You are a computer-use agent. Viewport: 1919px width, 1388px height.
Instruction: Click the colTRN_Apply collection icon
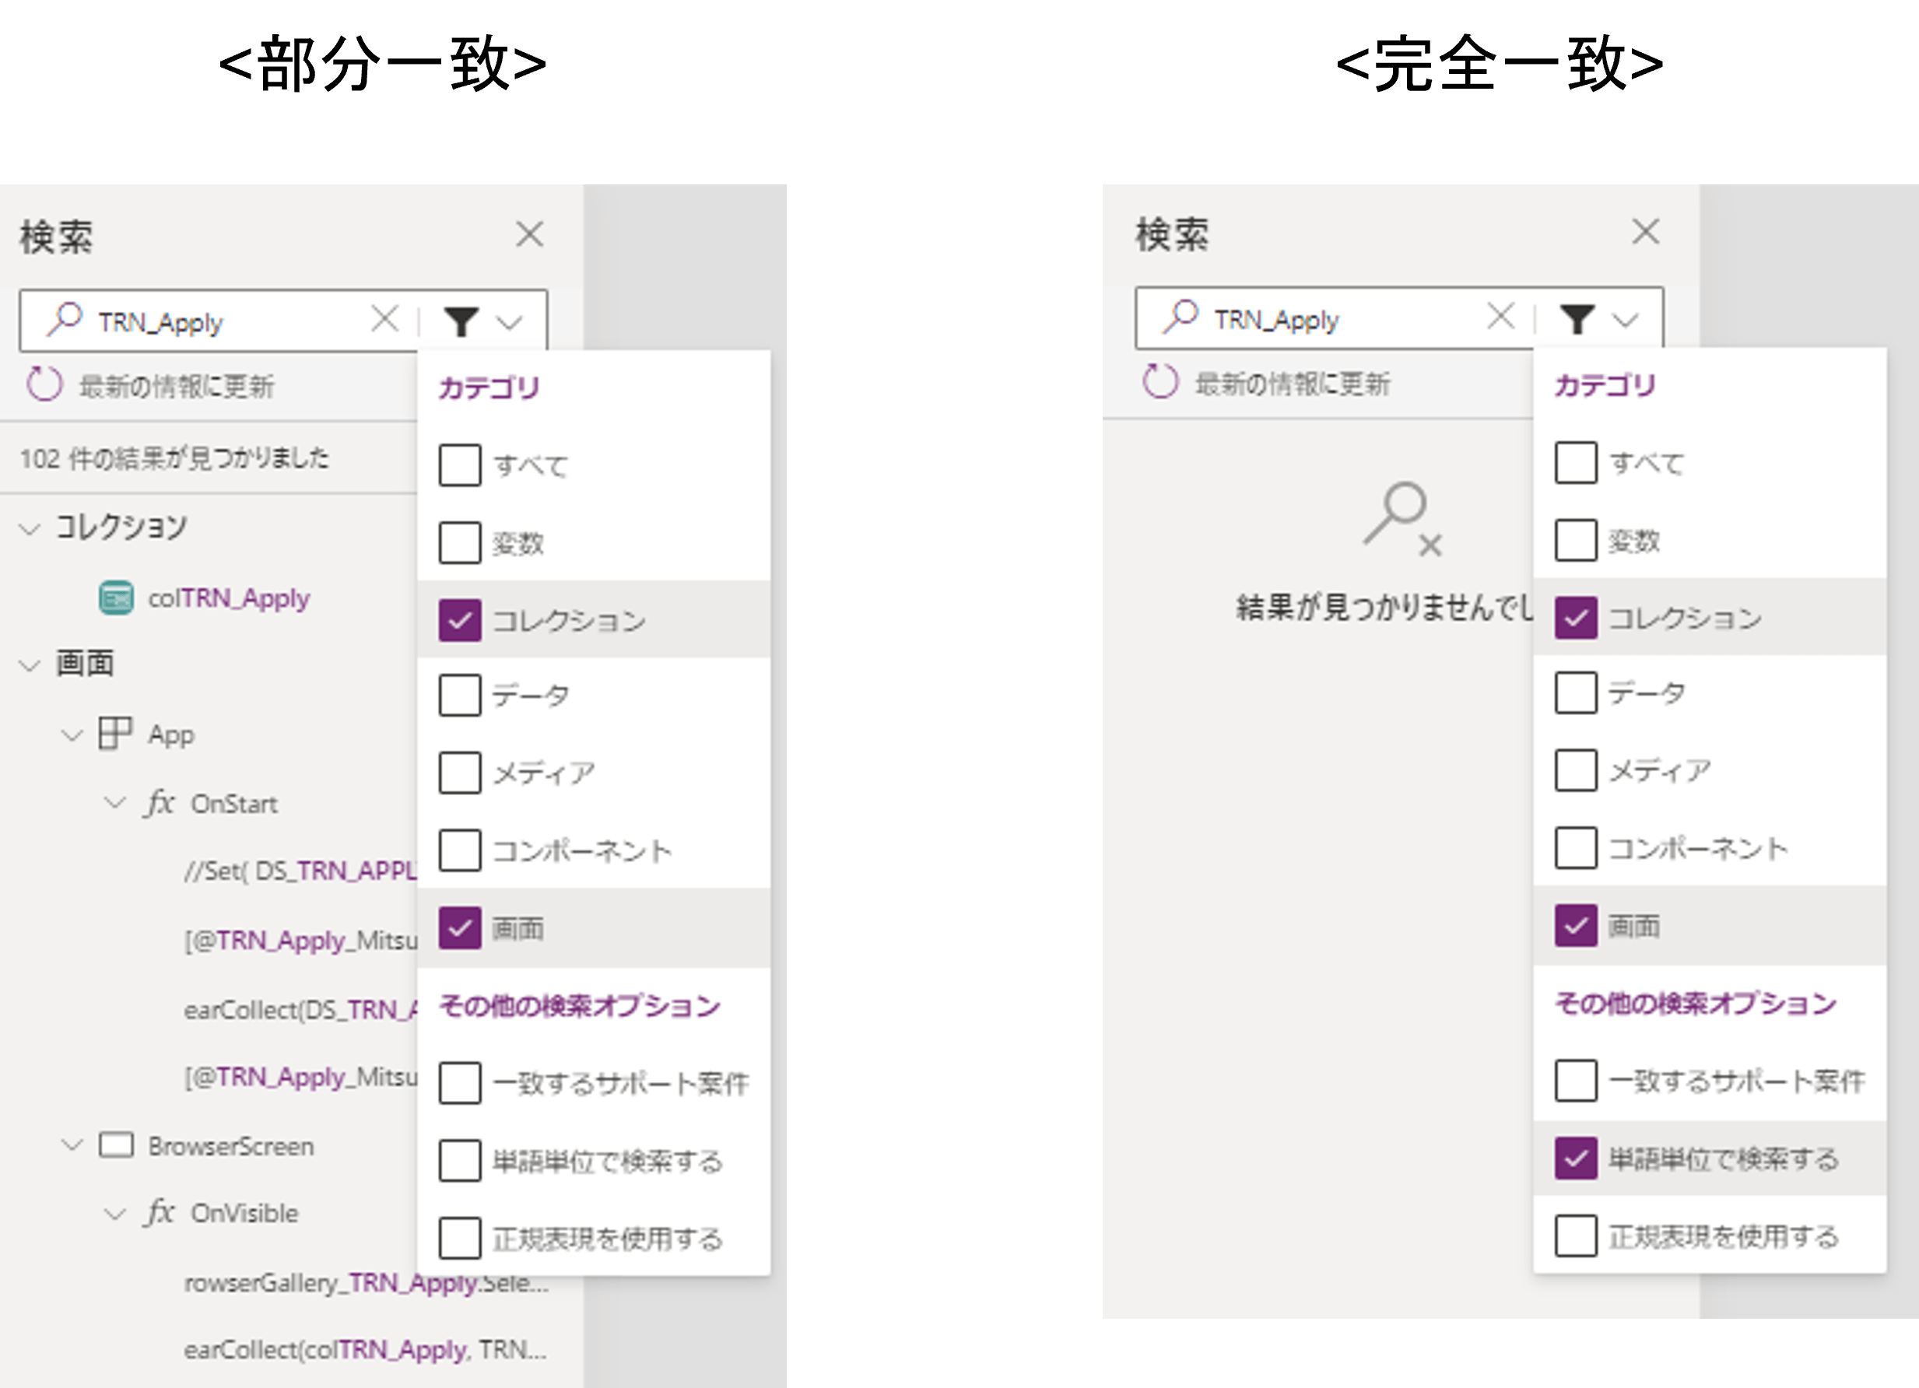[116, 598]
